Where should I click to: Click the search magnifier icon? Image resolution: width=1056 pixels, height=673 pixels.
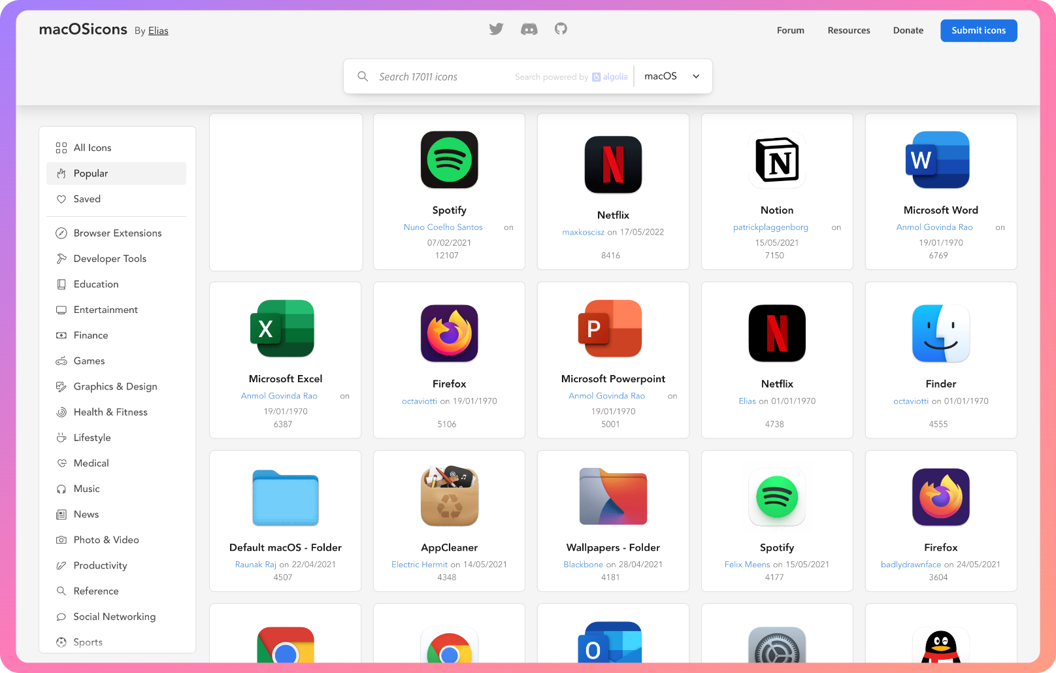[363, 76]
